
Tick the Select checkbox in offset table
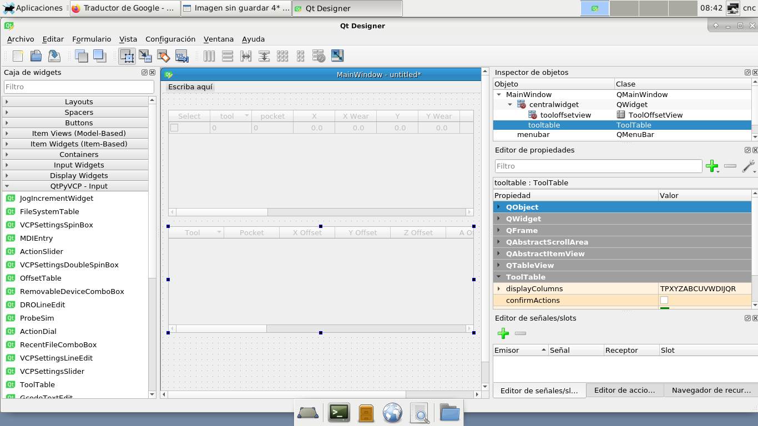click(x=174, y=128)
